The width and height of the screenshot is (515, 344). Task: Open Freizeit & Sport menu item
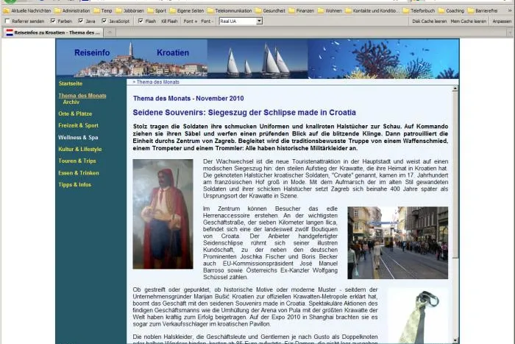tap(78, 126)
